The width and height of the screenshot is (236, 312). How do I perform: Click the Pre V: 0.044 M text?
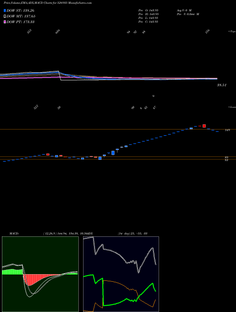pyautogui.click(x=187, y=14)
